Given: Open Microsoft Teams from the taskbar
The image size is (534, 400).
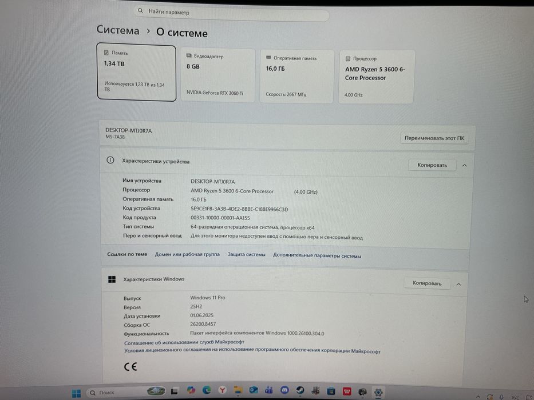Looking at the screenshot, I should point(269,390).
